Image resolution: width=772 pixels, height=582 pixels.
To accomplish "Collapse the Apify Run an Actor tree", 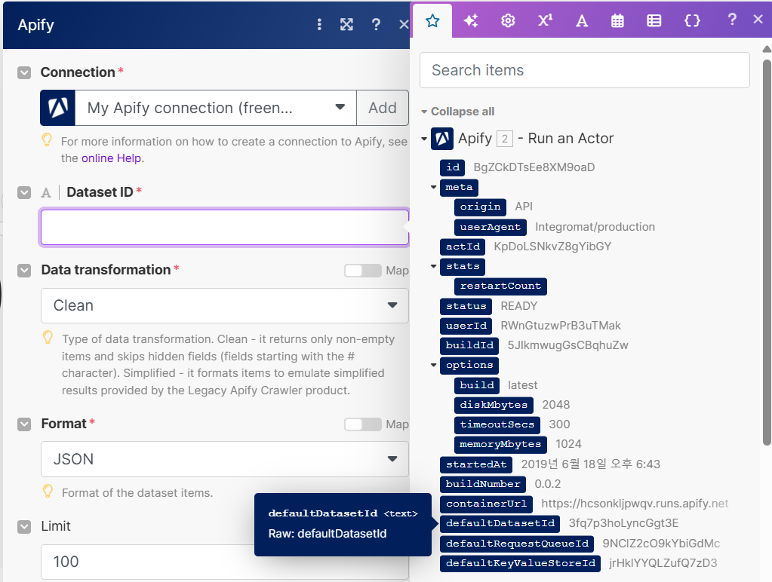I will [x=424, y=139].
